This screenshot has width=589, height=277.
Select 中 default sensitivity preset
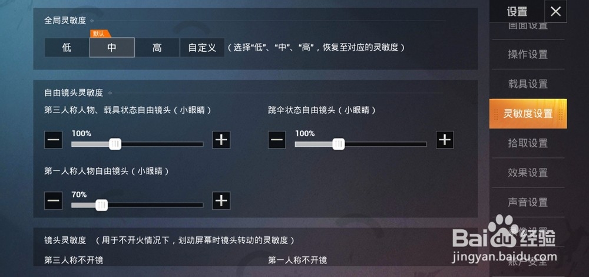pyautogui.click(x=112, y=48)
